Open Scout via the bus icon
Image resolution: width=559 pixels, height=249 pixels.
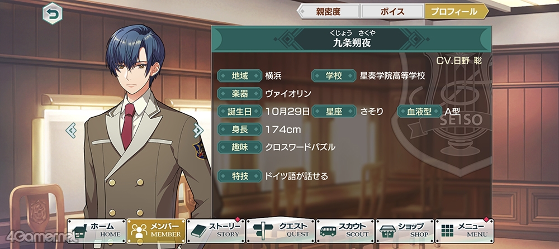pos(328,231)
